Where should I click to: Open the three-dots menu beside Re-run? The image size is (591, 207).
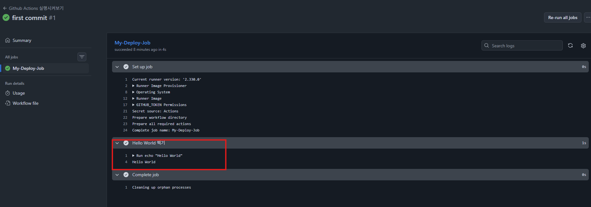(588, 17)
